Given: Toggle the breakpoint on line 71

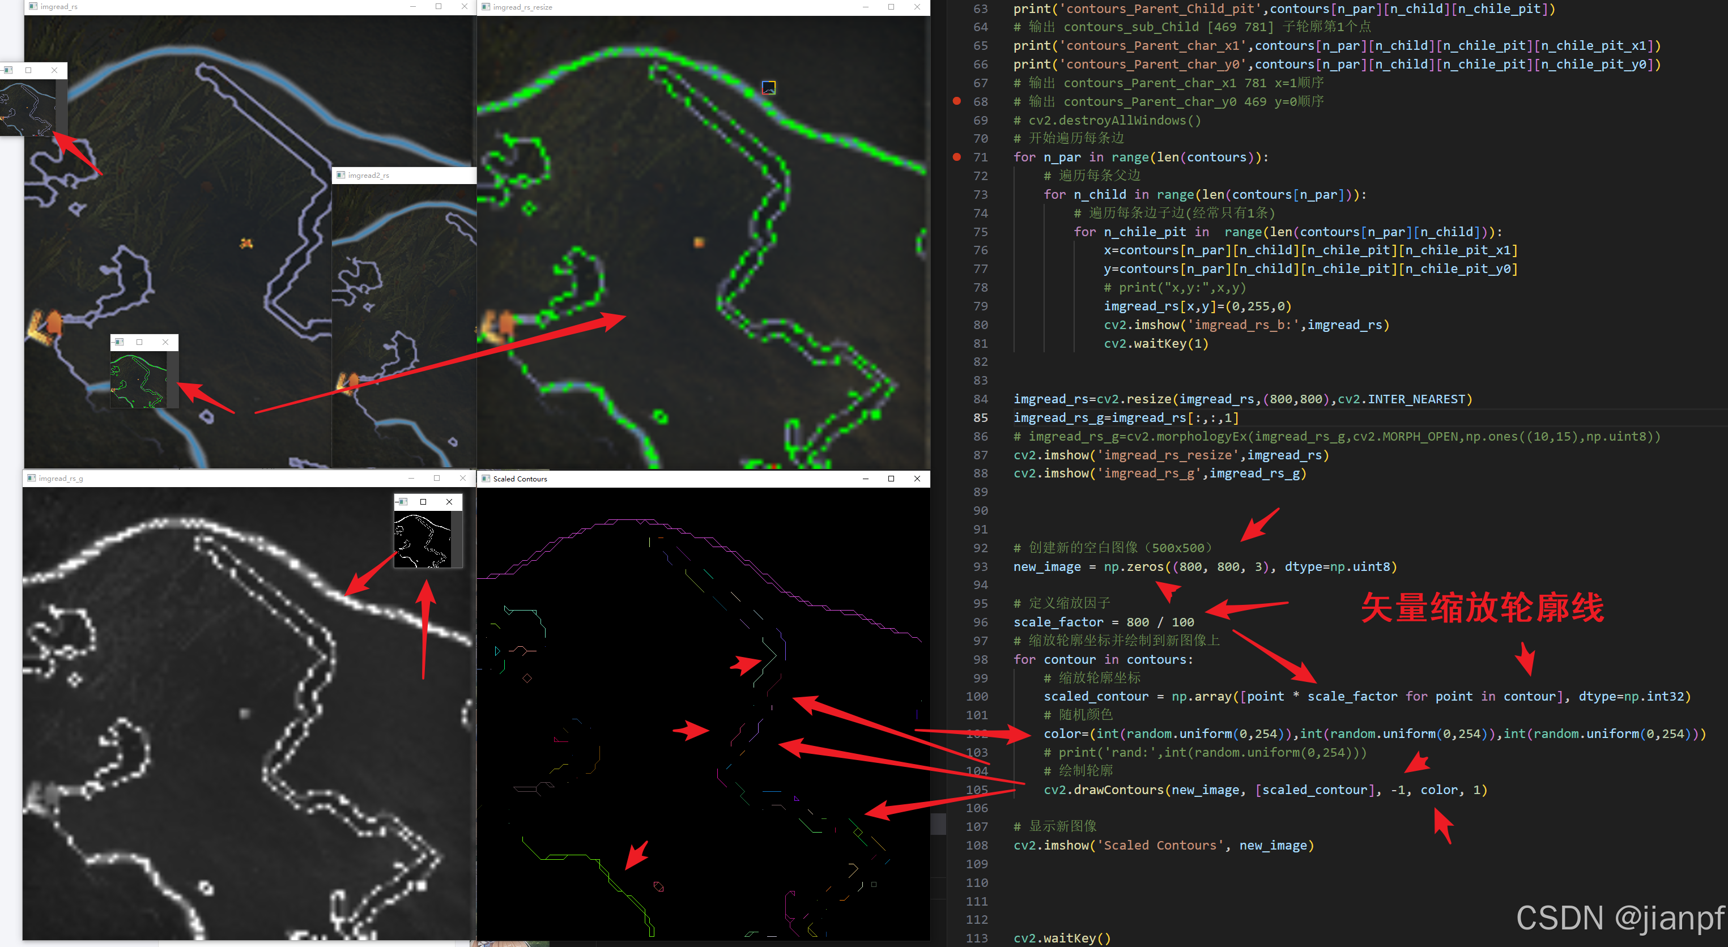Looking at the screenshot, I should click(956, 157).
